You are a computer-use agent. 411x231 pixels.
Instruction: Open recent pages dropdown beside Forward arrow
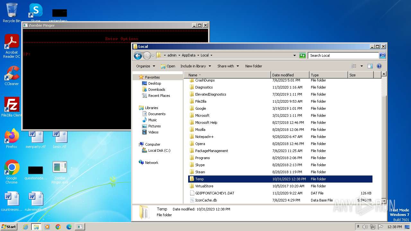coord(153,56)
